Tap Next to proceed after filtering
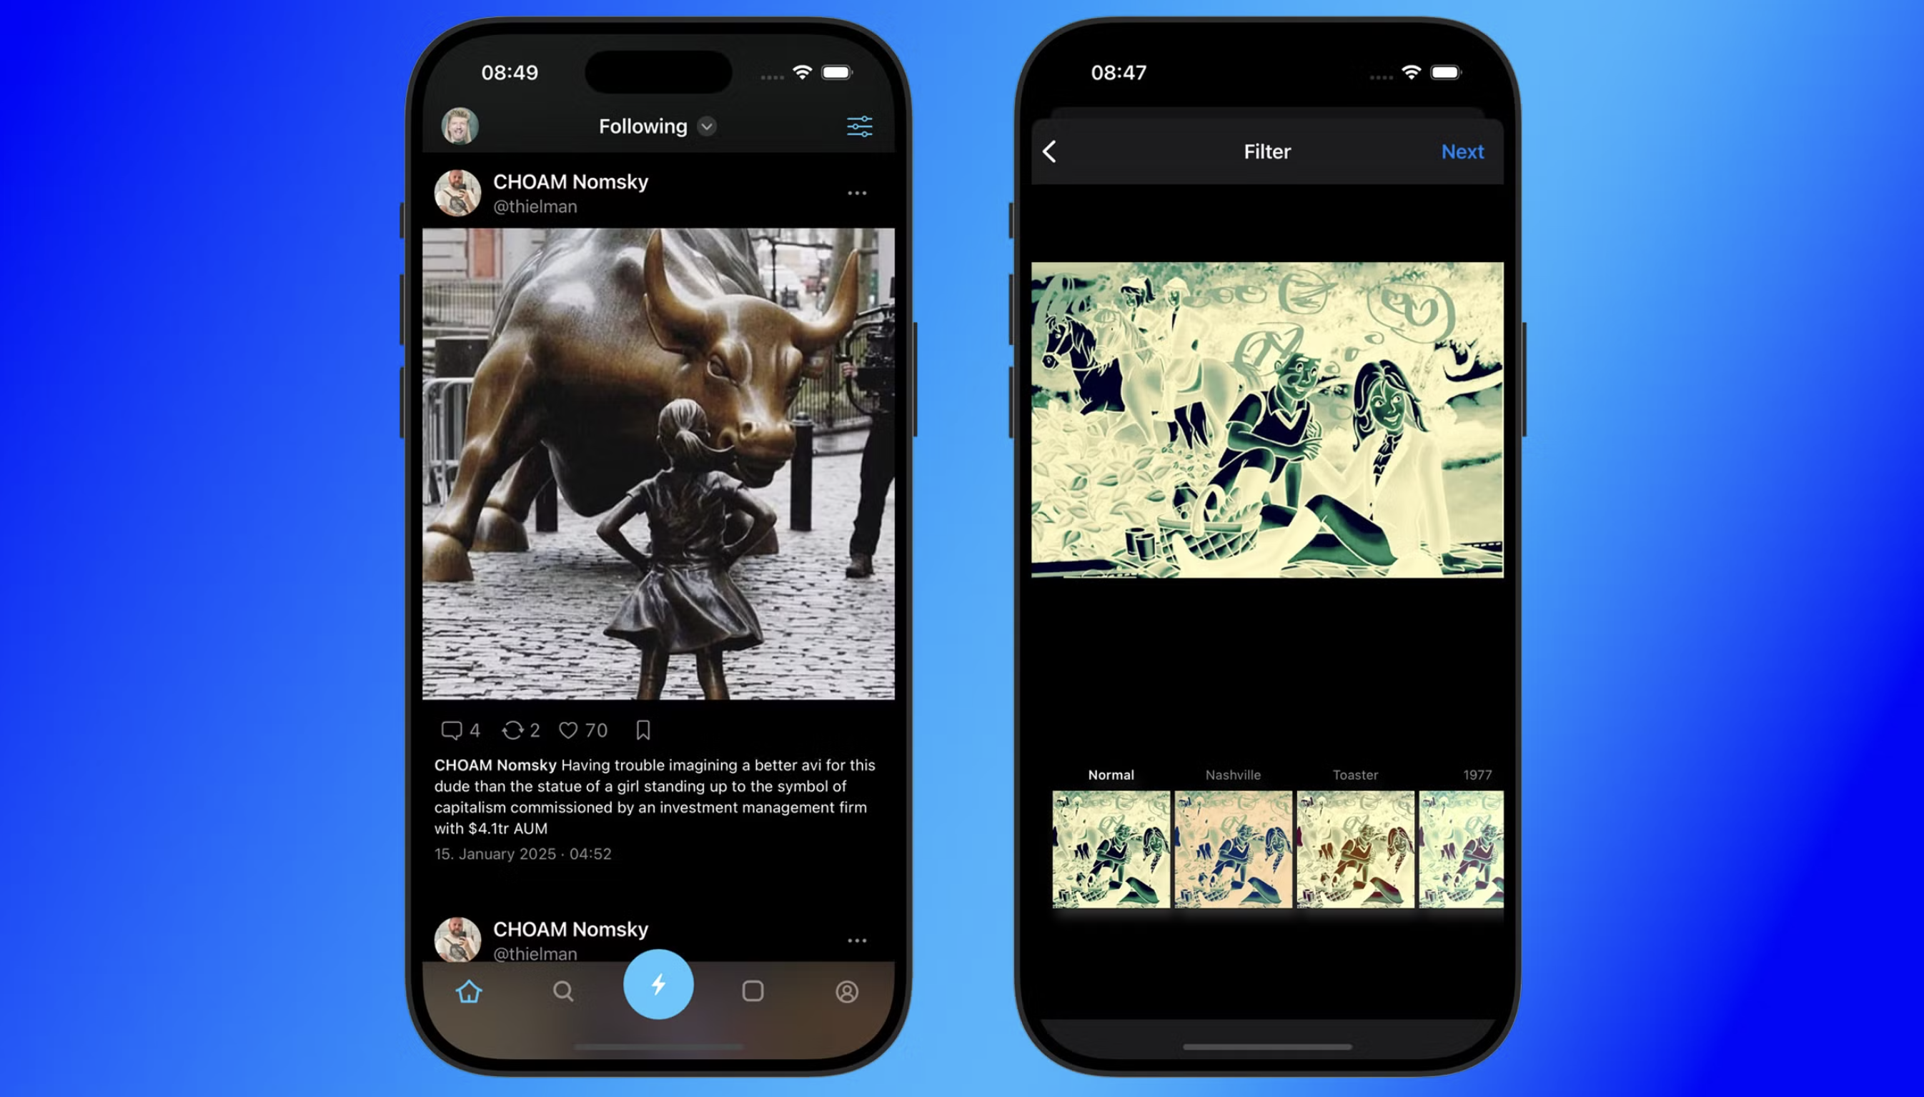 [x=1463, y=151]
